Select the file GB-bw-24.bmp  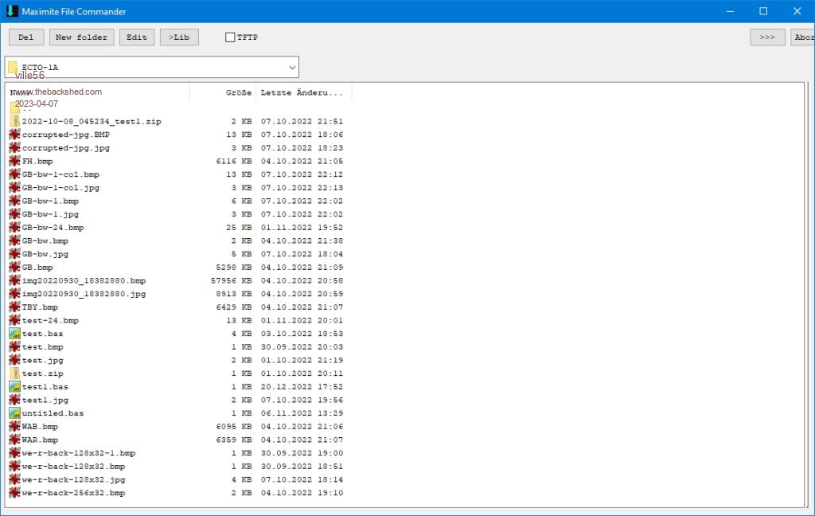coord(53,228)
